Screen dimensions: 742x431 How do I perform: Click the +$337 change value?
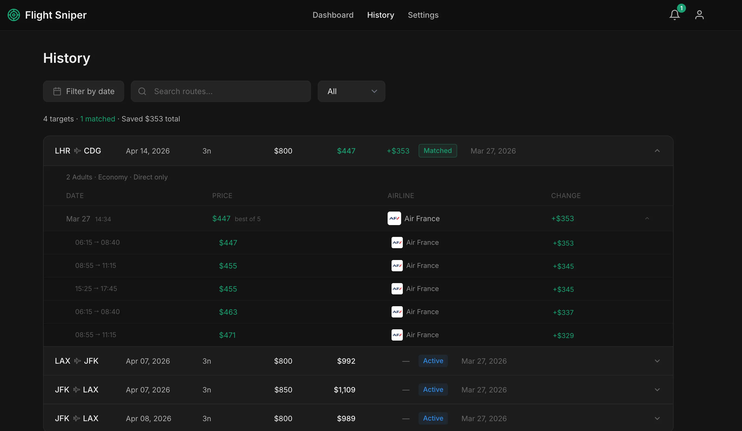[x=563, y=312]
